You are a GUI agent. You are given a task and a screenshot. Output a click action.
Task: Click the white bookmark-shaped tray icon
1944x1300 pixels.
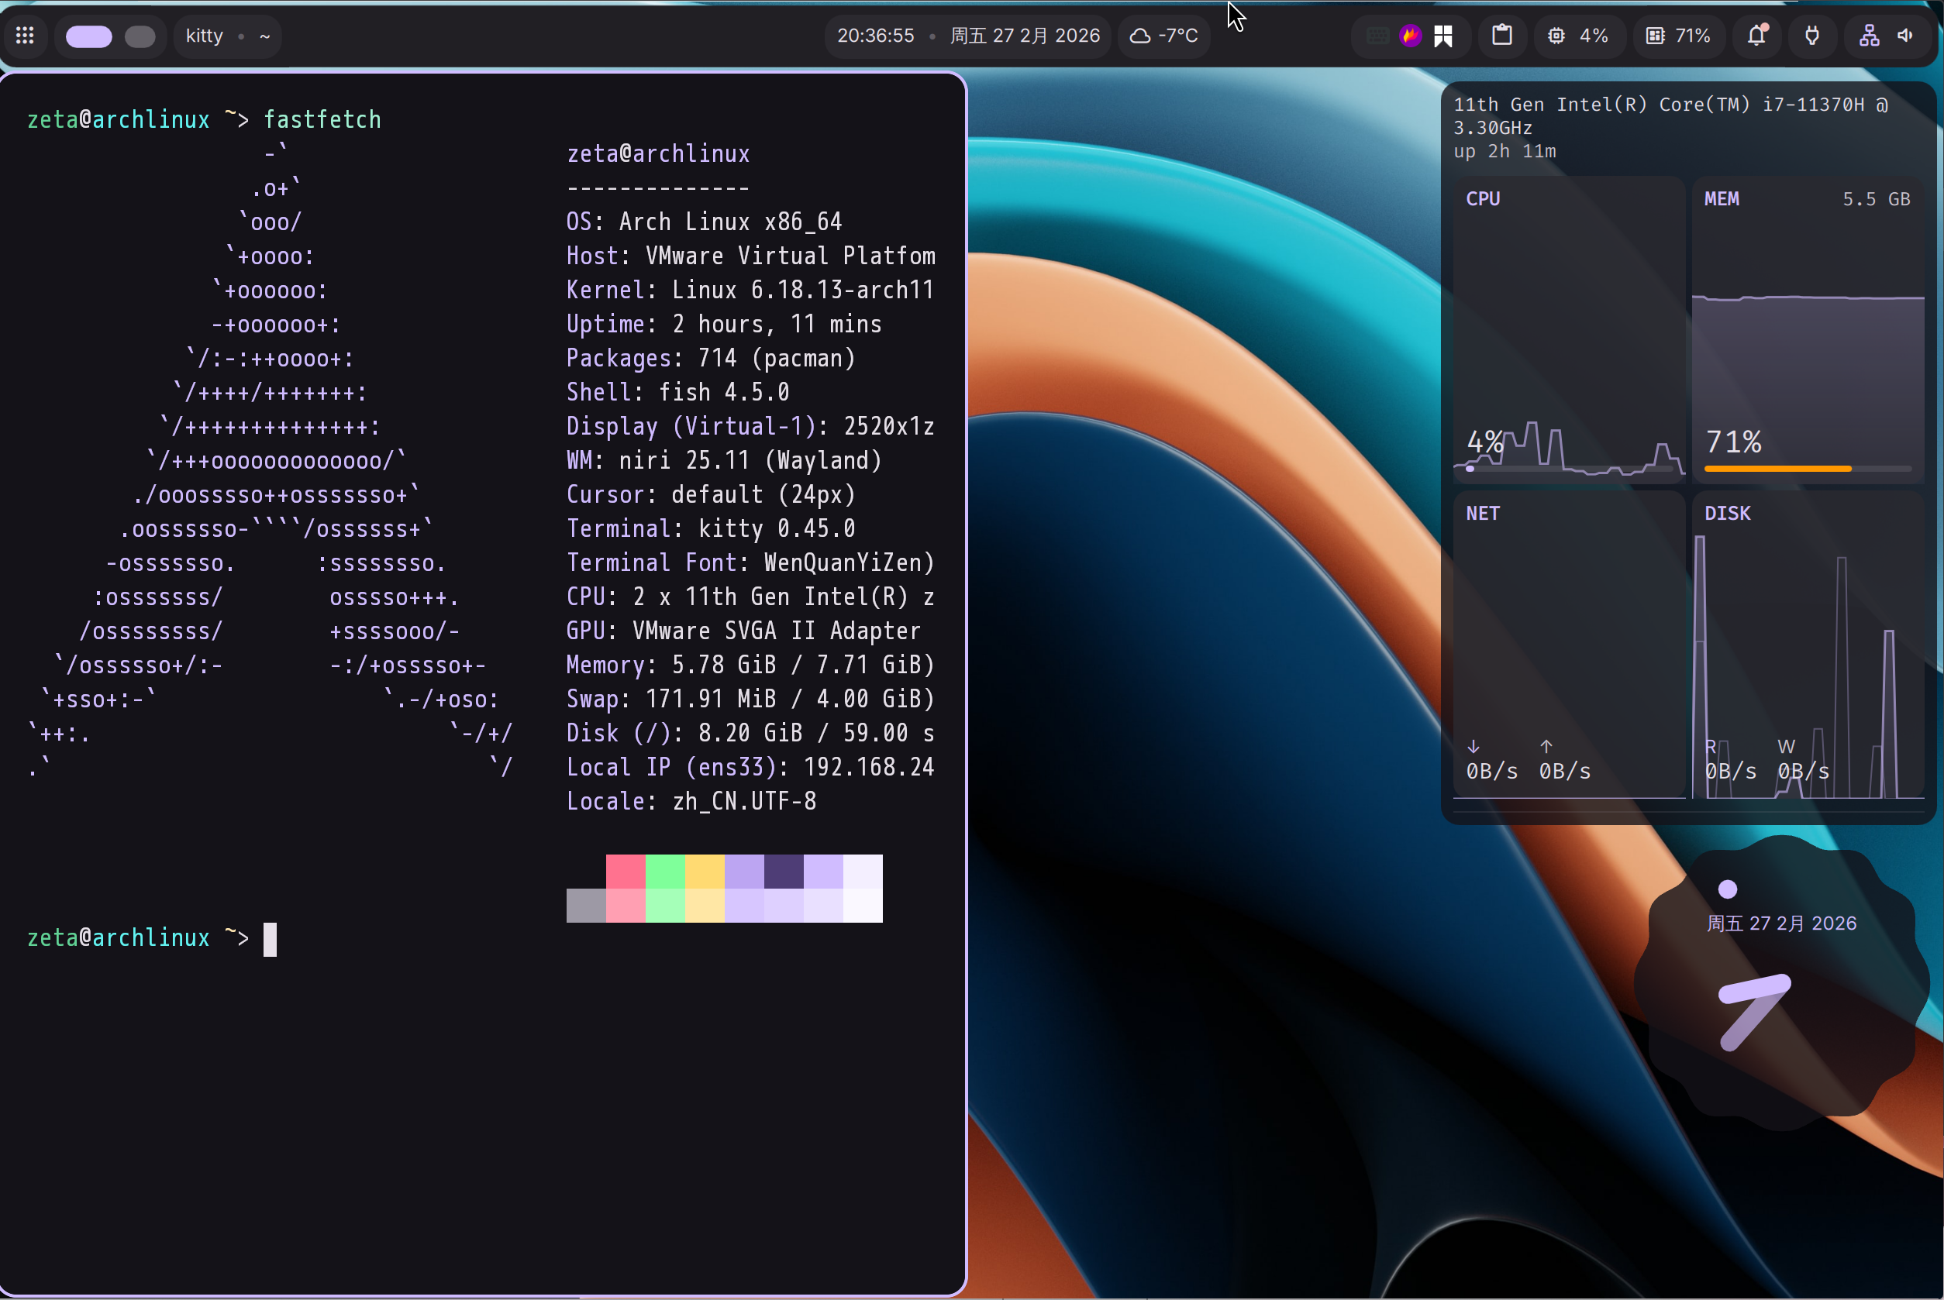[x=1443, y=36]
